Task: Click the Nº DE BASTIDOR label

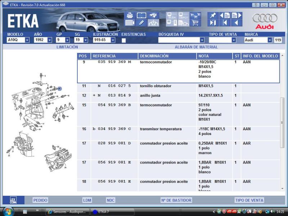Action: [x=176, y=200]
